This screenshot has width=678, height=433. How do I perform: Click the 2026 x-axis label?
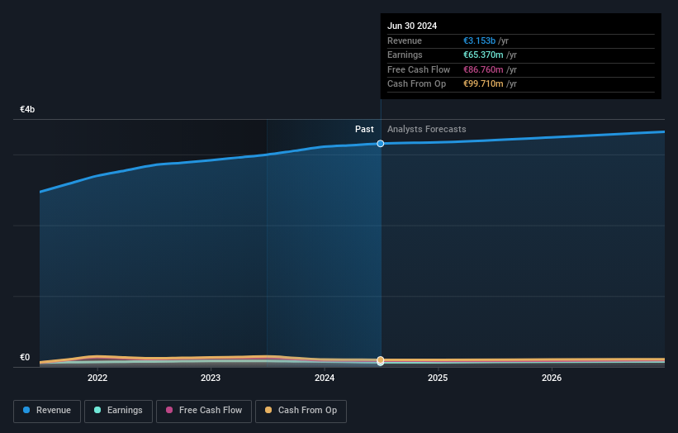click(x=552, y=378)
